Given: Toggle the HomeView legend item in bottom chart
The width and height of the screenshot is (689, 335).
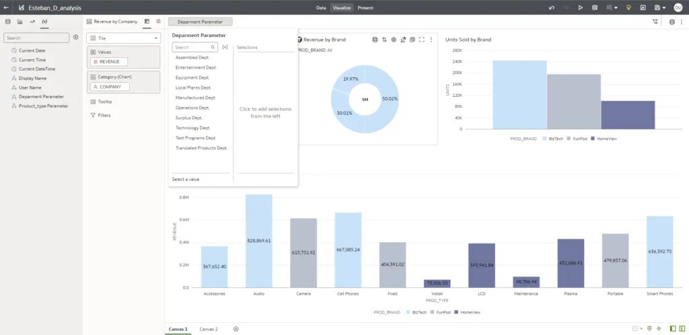Looking at the screenshot, I should (x=468, y=313).
